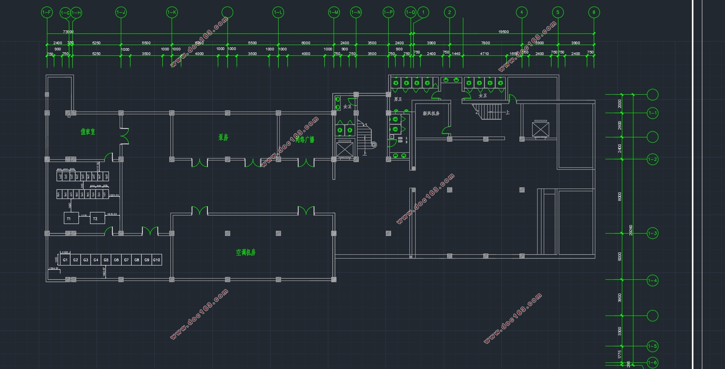Image resolution: width=725 pixels, height=369 pixels.
Task: Select the 泵房 room label
Action: [223, 137]
